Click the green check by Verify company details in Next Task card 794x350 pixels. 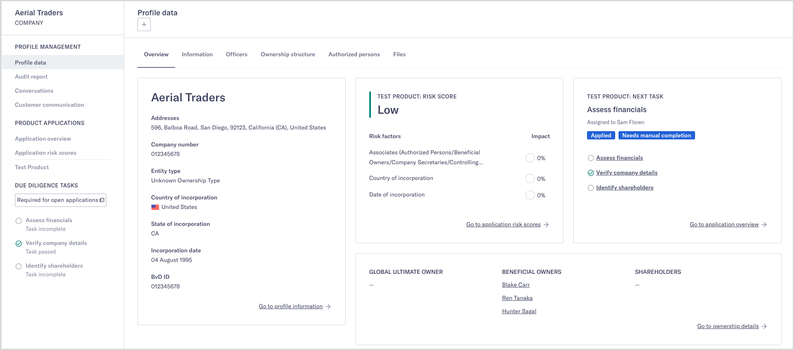point(591,173)
